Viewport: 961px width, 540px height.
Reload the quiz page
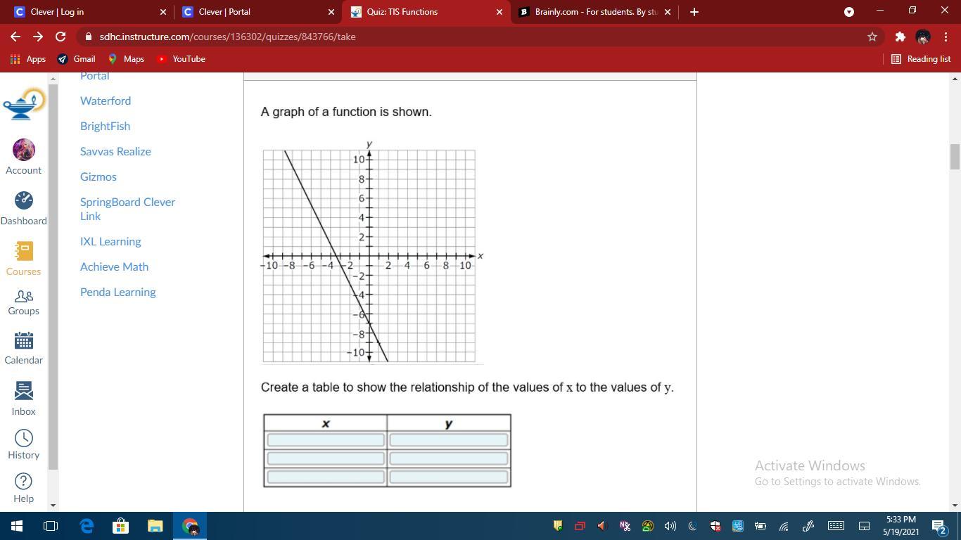(x=61, y=37)
